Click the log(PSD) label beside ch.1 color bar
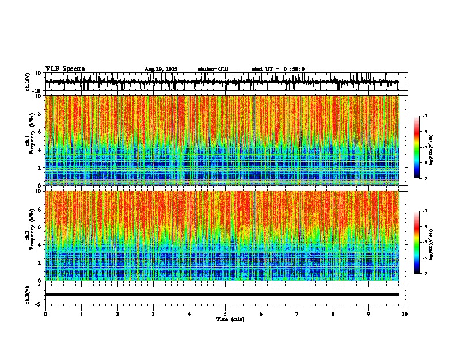The width and height of the screenshot is (456, 352). coord(431,150)
